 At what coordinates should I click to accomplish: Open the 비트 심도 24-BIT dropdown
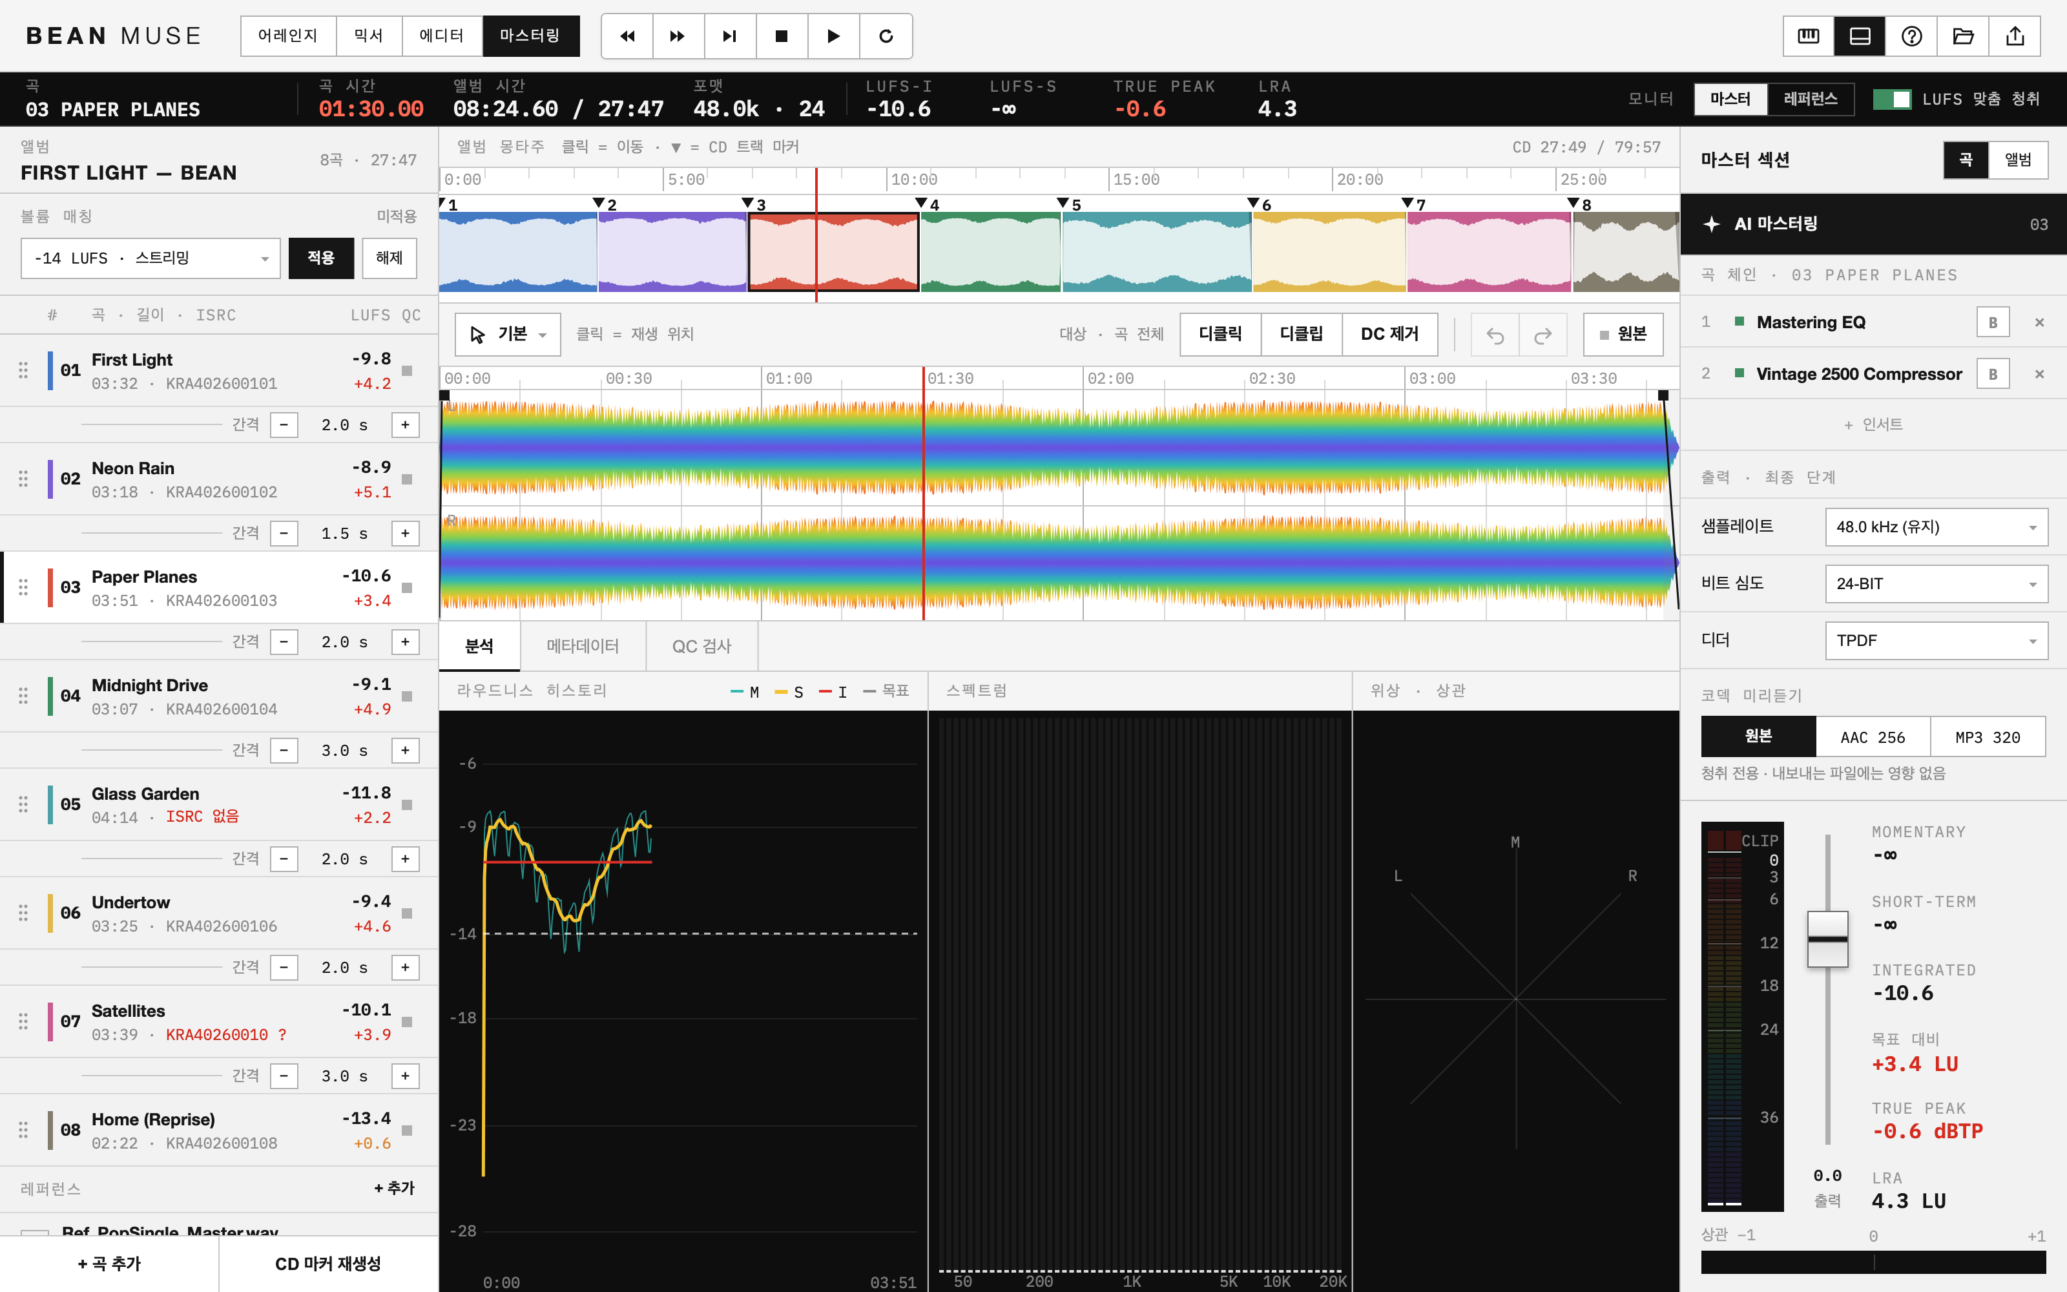(x=1935, y=583)
